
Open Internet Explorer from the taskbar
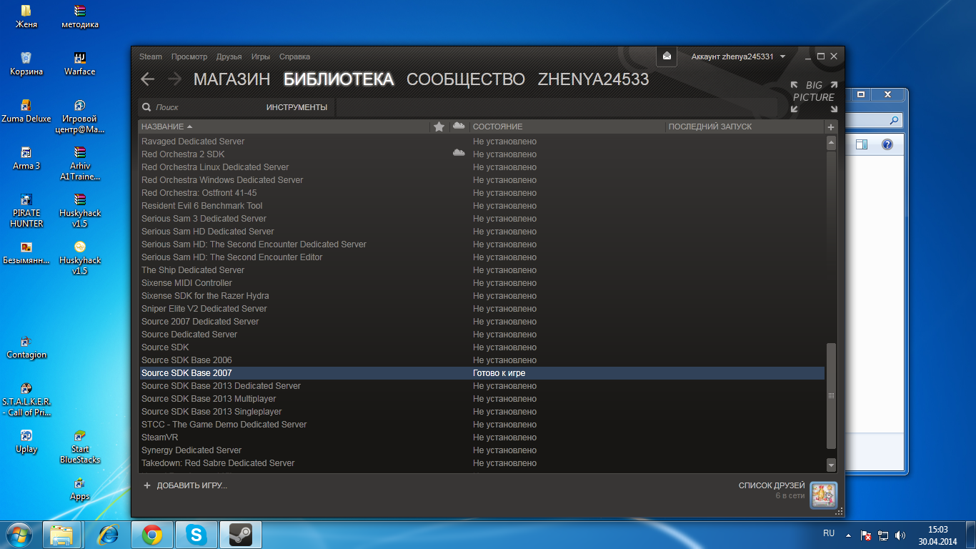click(x=108, y=535)
